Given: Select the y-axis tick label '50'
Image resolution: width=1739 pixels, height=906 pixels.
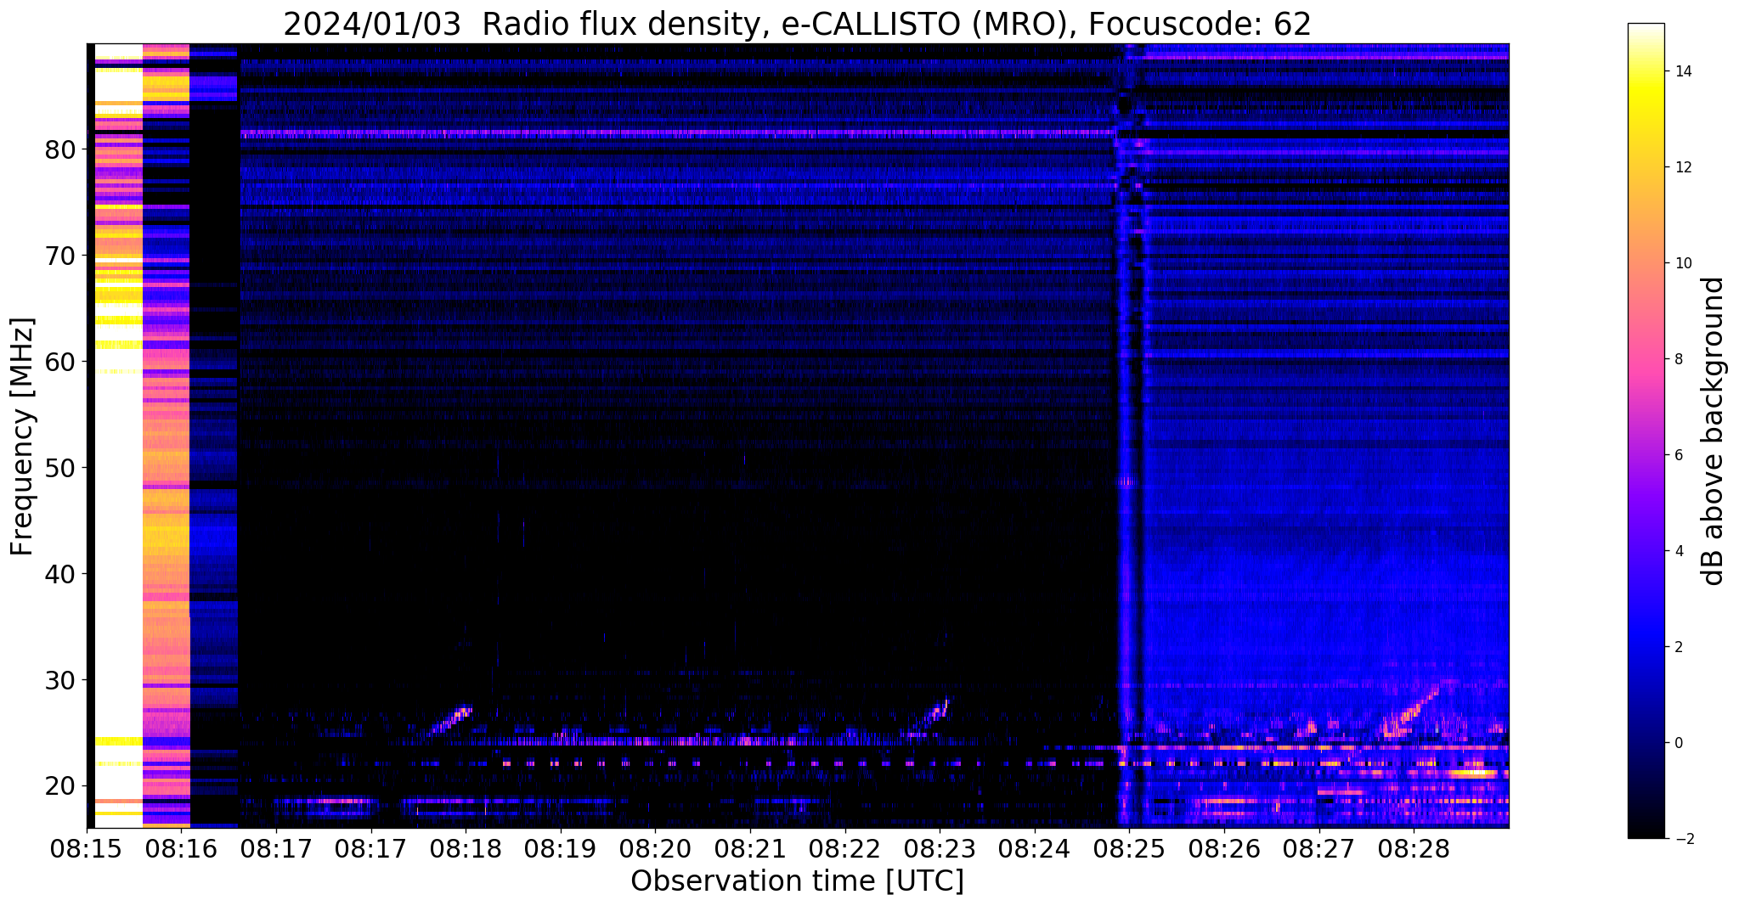Looking at the screenshot, I should (x=59, y=469).
